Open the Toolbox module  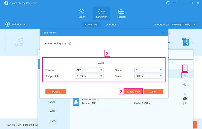(x=121, y=13)
